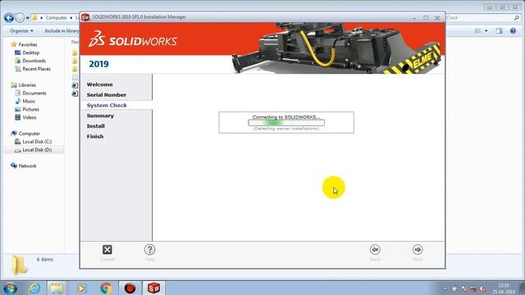This screenshot has height=295, width=525.
Task: Click the Back arrow in Installation Manager
Action: [375, 249]
